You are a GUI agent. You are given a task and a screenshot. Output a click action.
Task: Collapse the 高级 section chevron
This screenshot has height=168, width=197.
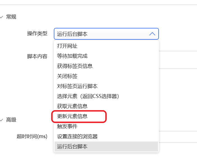[2, 120]
